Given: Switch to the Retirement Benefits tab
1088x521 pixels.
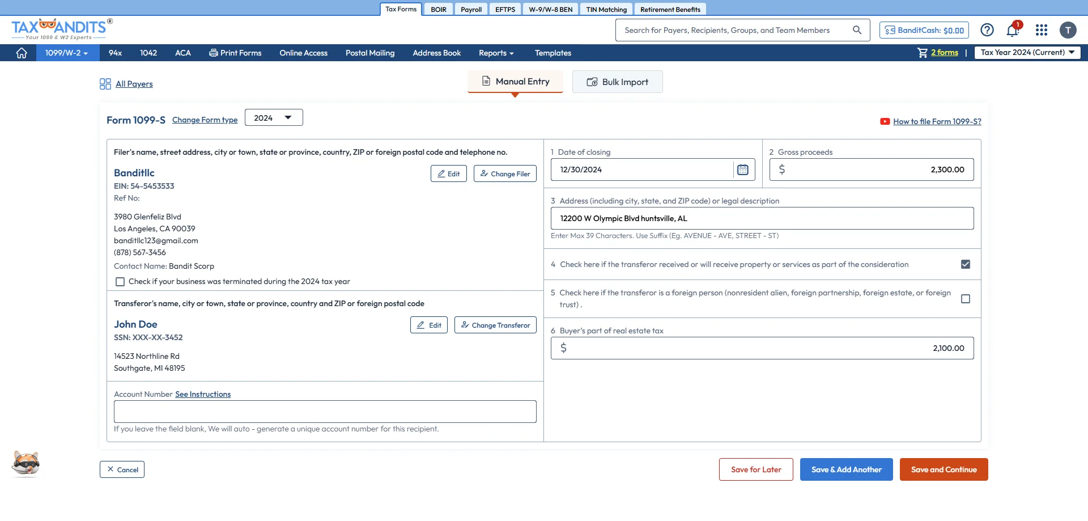Looking at the screenshot, I should 670,10.
